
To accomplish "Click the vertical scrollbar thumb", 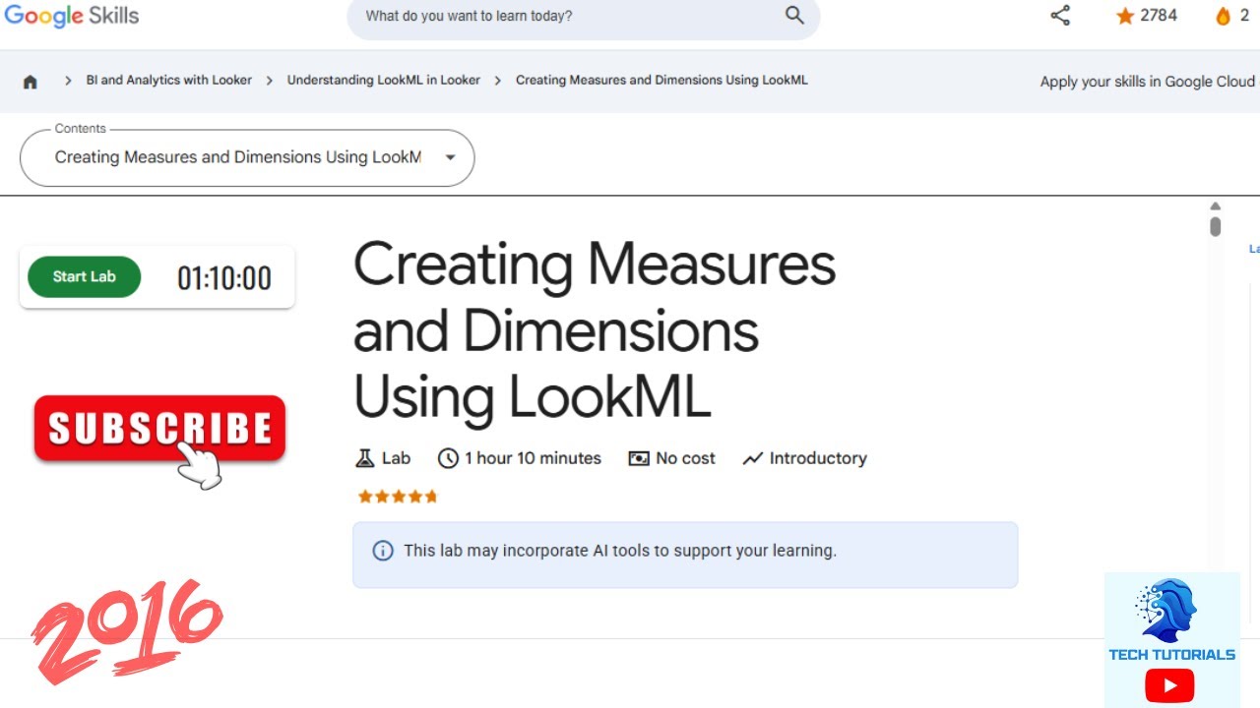I will [1215, 227].
